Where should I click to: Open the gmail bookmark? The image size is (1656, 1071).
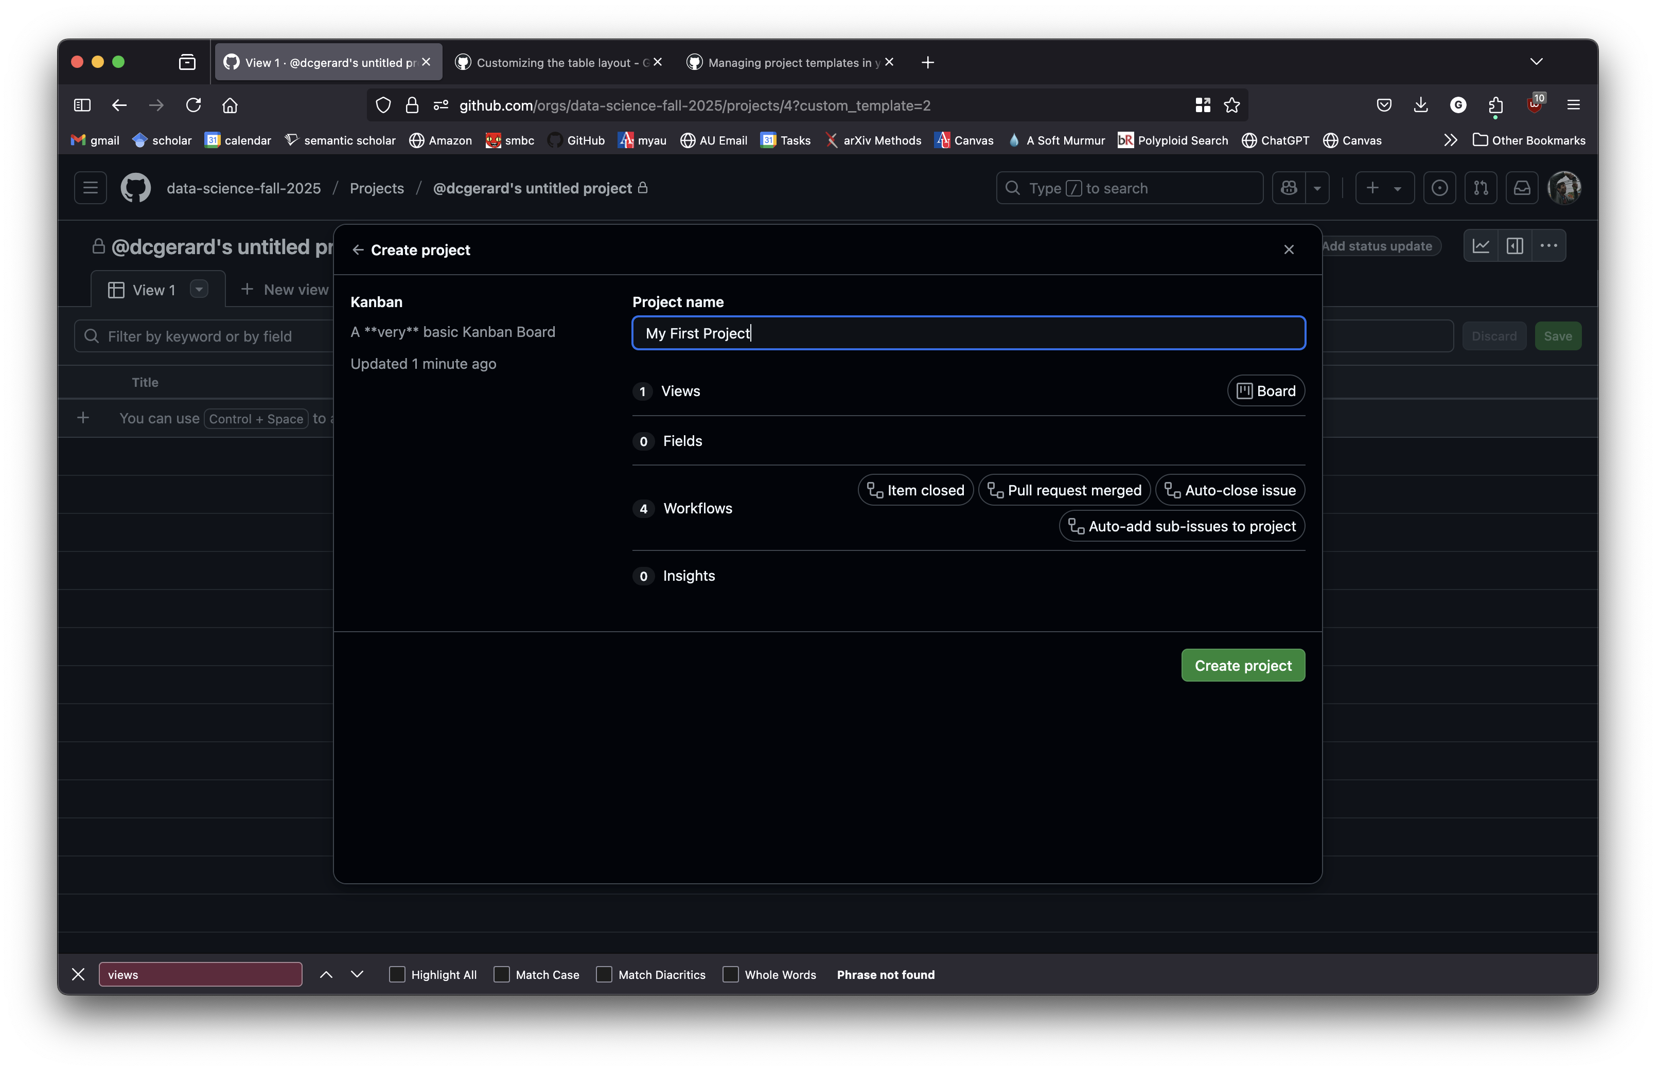95,140
